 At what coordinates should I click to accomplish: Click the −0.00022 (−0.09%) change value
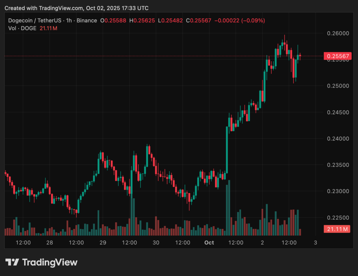coord(239,21)
